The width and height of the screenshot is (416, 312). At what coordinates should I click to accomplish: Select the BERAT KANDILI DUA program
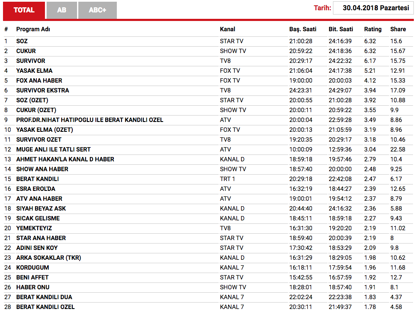tap(44, 297)
